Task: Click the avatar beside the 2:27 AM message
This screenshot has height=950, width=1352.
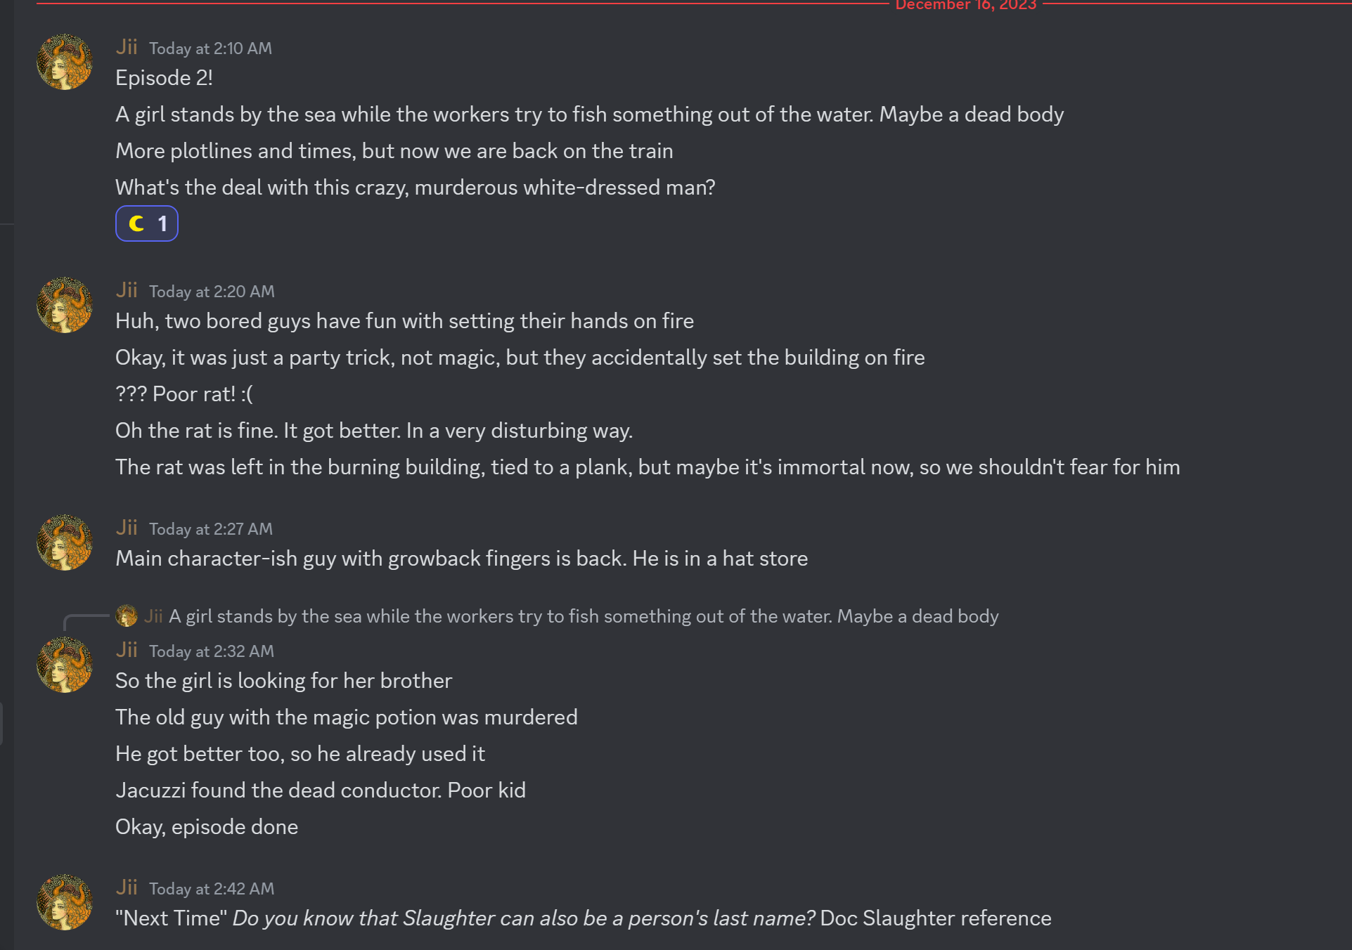Action: 65,542
